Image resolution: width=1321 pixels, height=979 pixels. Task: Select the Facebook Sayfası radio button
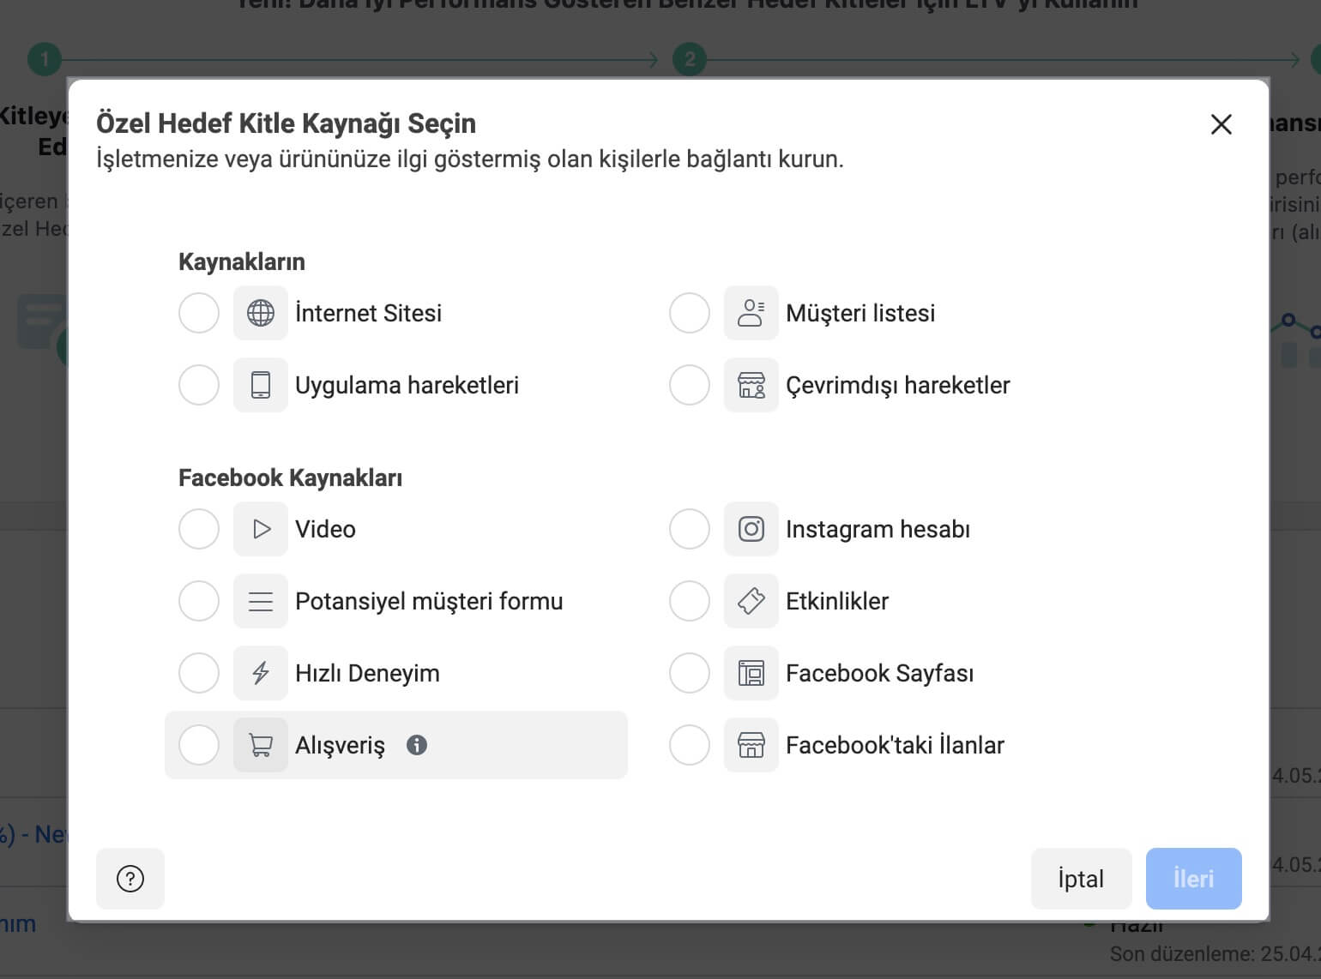pos(690,673)
